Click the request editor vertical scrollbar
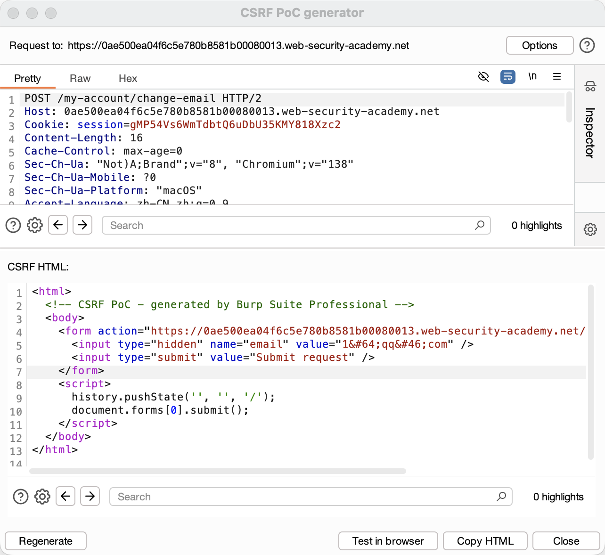The width and height of the screenshot is (605, 555). pos(569,107)
